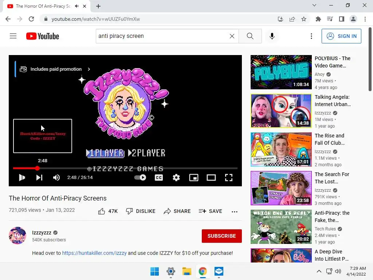Screen dimensions: 373x280
Task: Open Talking Angela video thumbnail
Action: (281, 111)
